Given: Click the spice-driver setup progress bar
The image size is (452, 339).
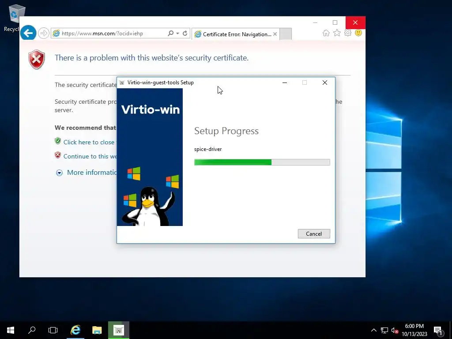Looking at the screenshot, I should click(262, 162).
